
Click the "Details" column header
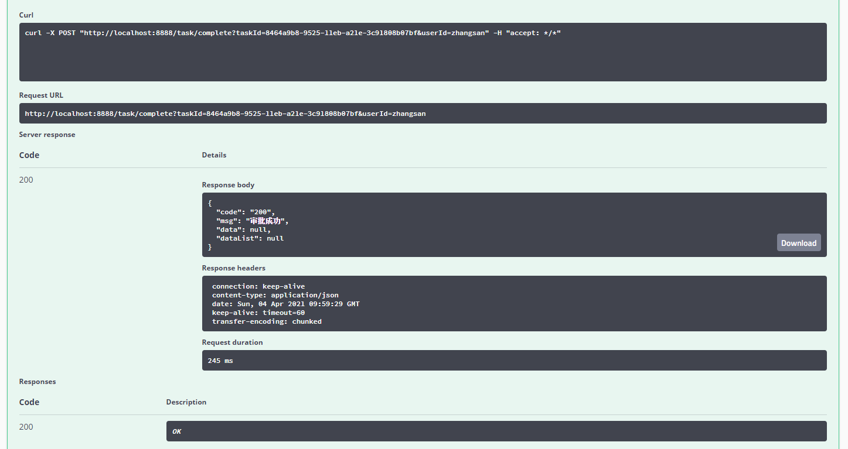(214, 155)
